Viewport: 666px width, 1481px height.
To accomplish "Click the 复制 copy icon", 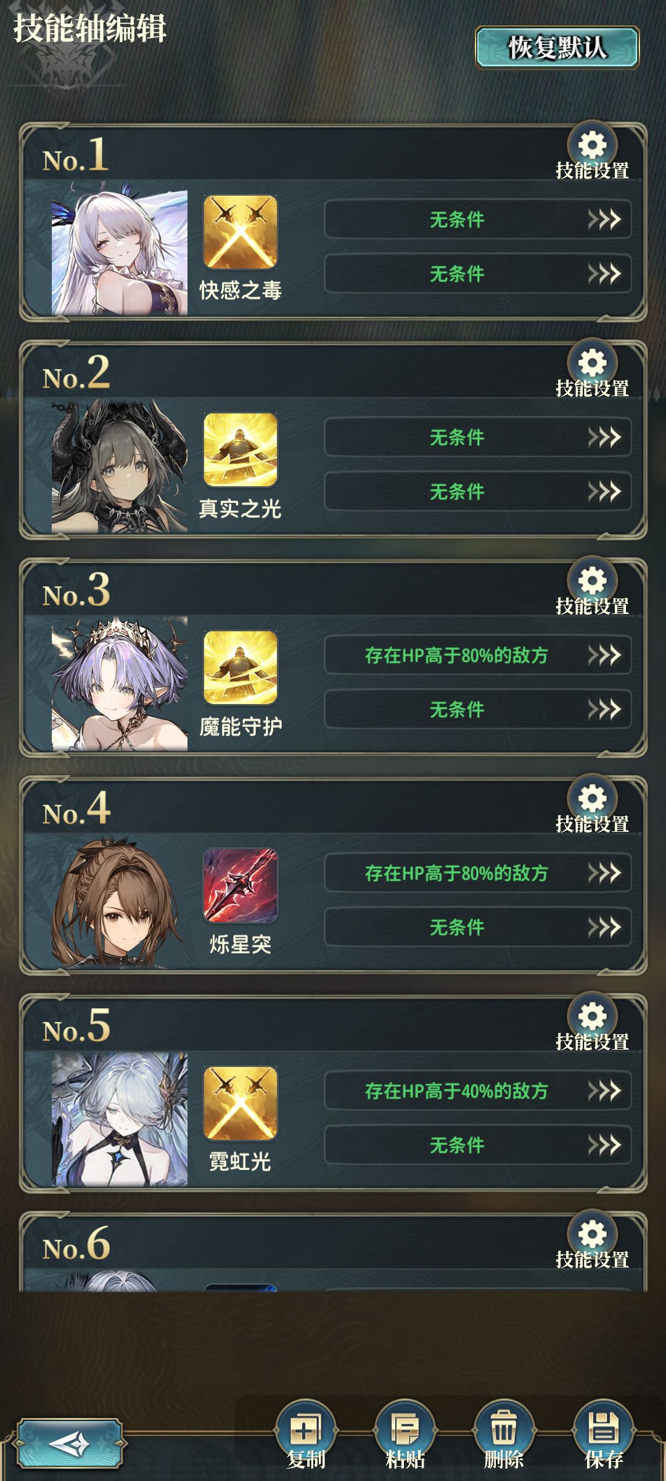I will tap(305, 1428).
